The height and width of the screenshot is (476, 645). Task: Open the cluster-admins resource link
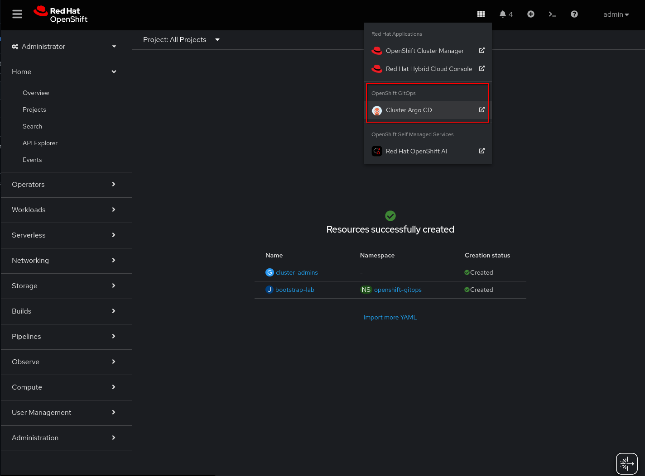[297, 272]
